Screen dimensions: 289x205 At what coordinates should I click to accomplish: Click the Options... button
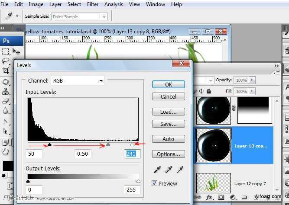[x=169, y=154]
